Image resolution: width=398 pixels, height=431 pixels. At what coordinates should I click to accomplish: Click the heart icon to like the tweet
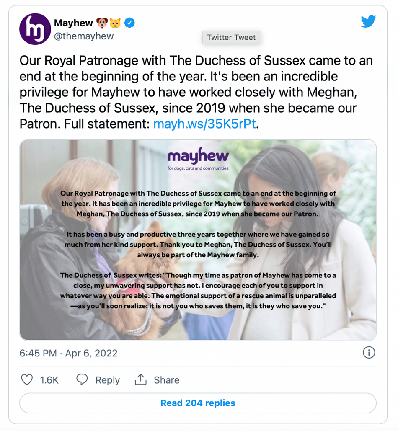tap(26, 379)
